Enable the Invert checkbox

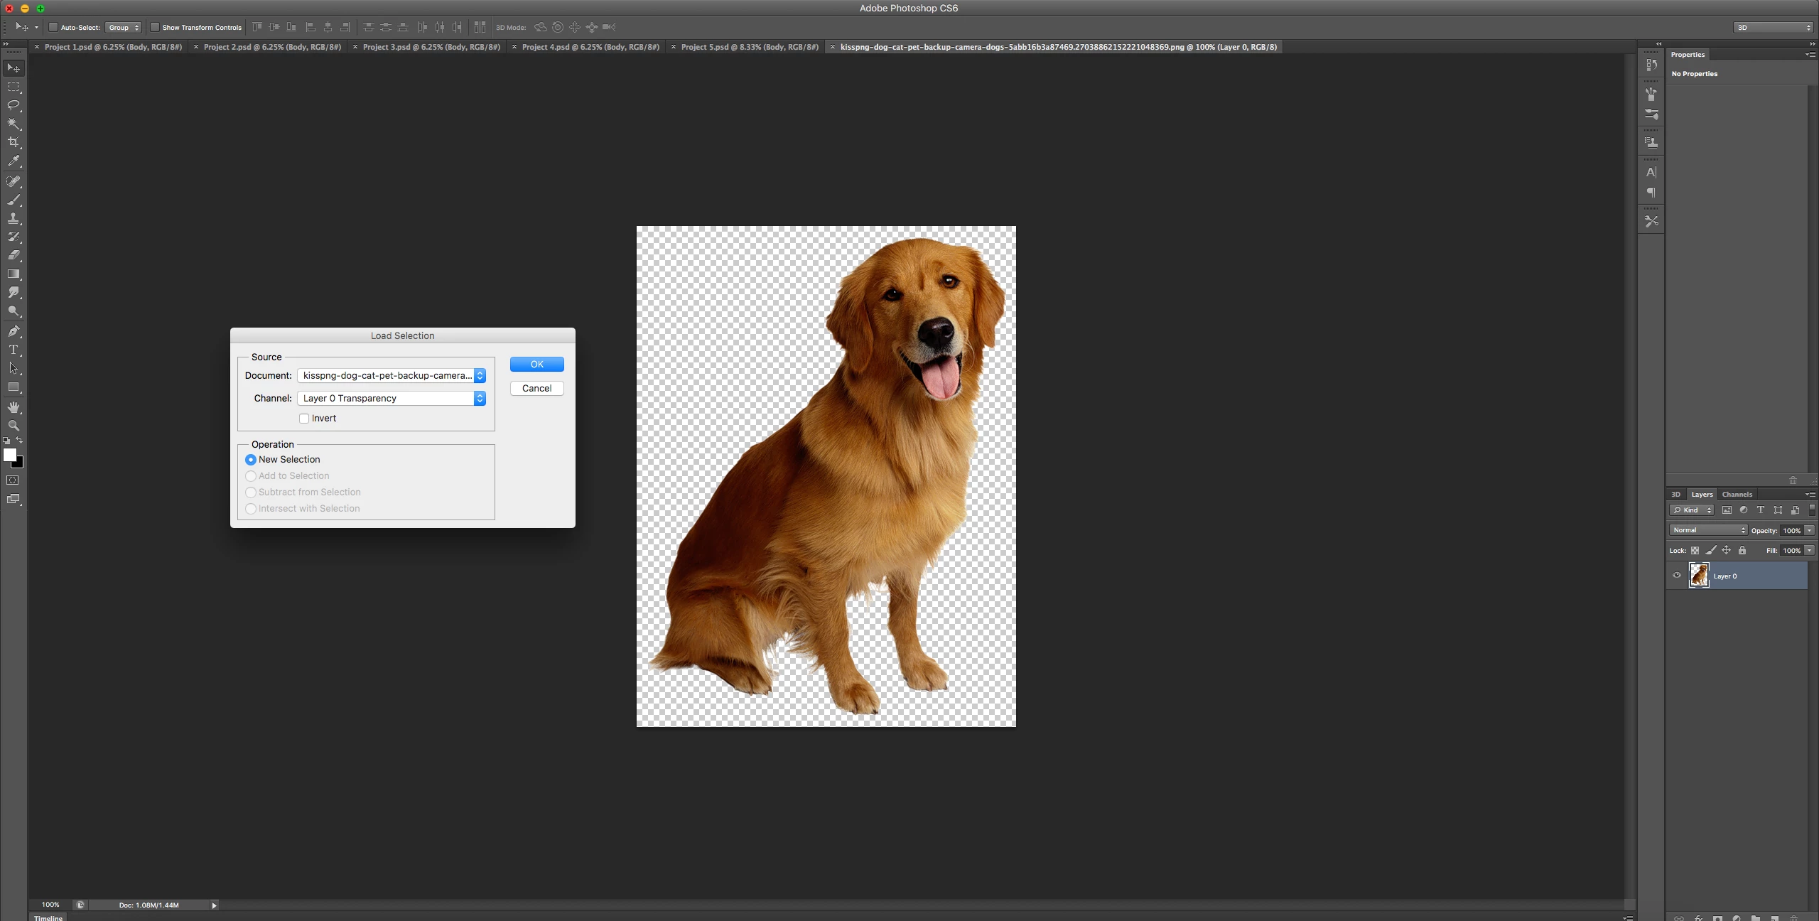click(304, 419)
